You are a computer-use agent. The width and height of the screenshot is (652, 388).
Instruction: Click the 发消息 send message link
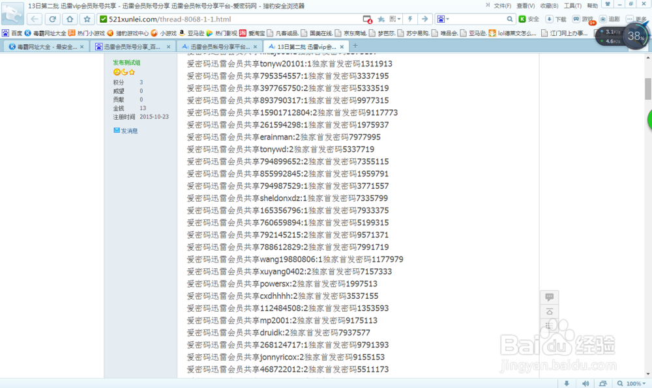coord(129,131)
